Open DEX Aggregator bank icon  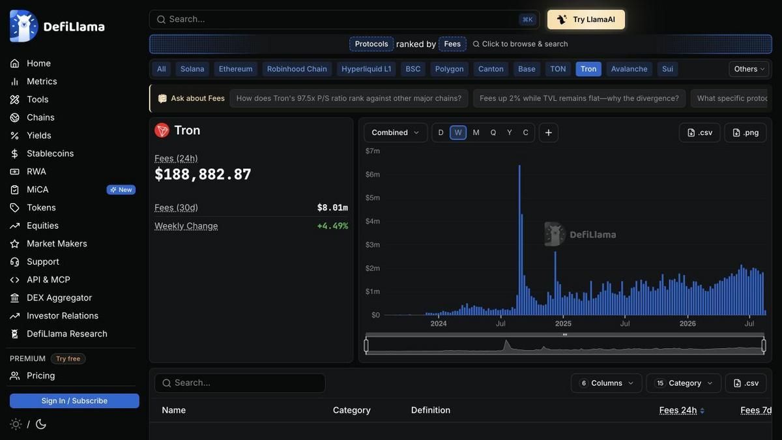click(15, 298)
